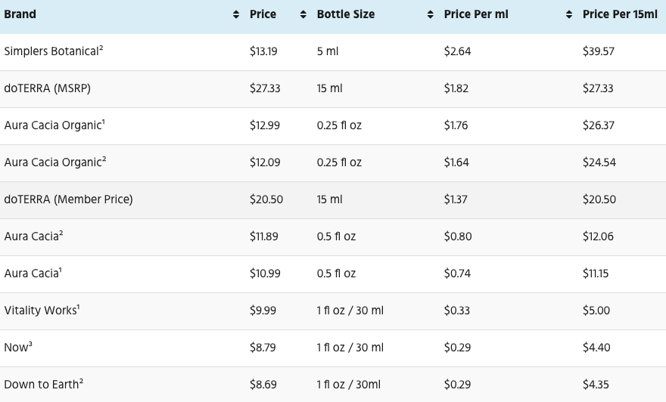This screenshot has width=666, height=402.
Task: Click the $39.57 price per 15ml cell
Action: 599,51
